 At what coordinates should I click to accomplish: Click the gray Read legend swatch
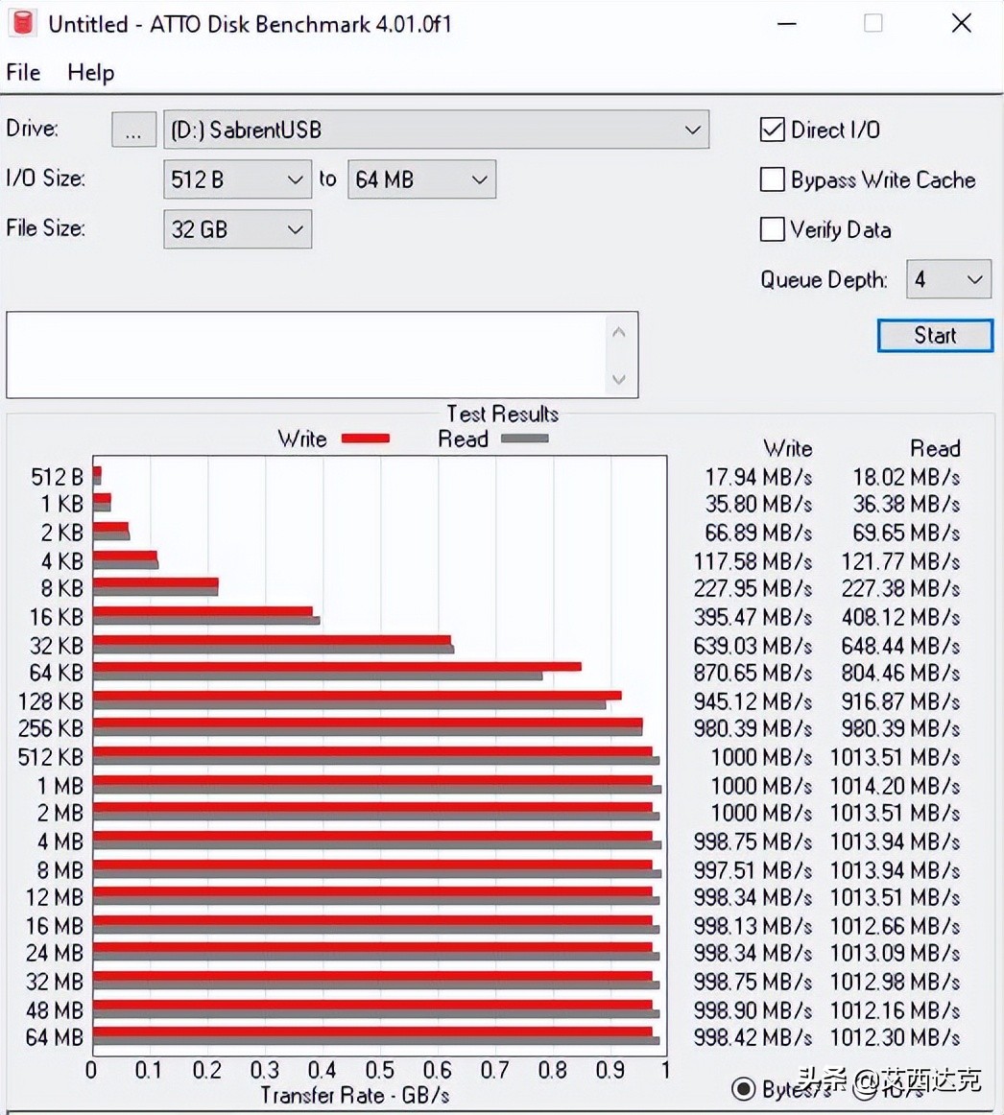tap(524, 439)
